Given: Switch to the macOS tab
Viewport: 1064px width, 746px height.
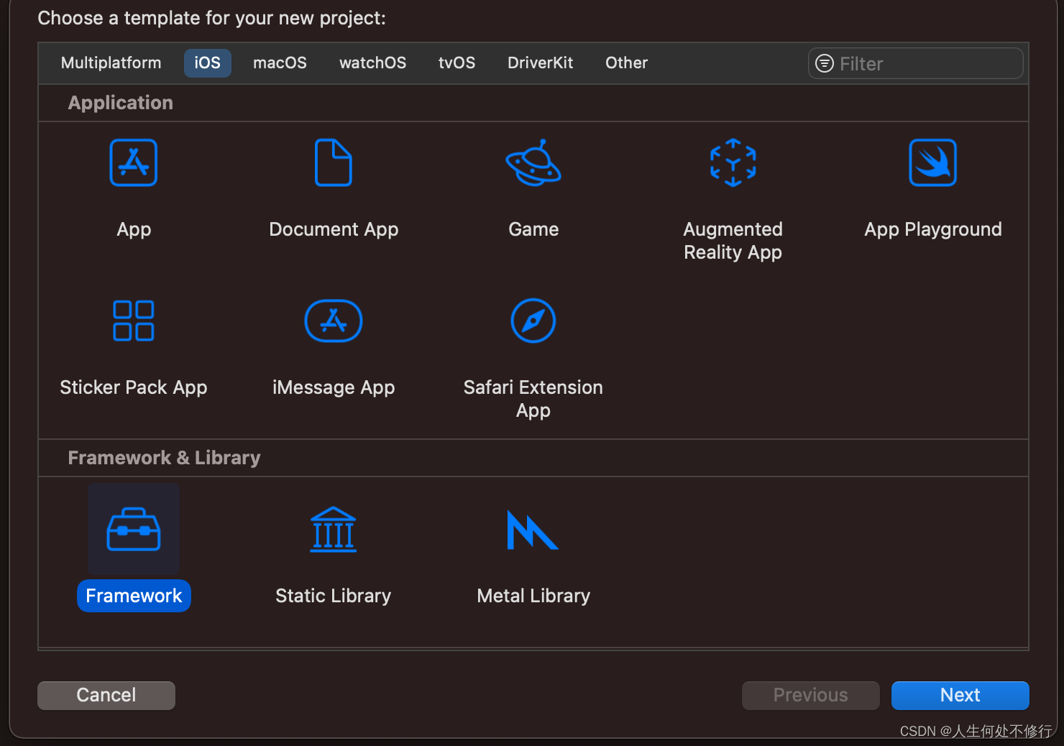Looking at the screenshot, I should tap(280, 63).
